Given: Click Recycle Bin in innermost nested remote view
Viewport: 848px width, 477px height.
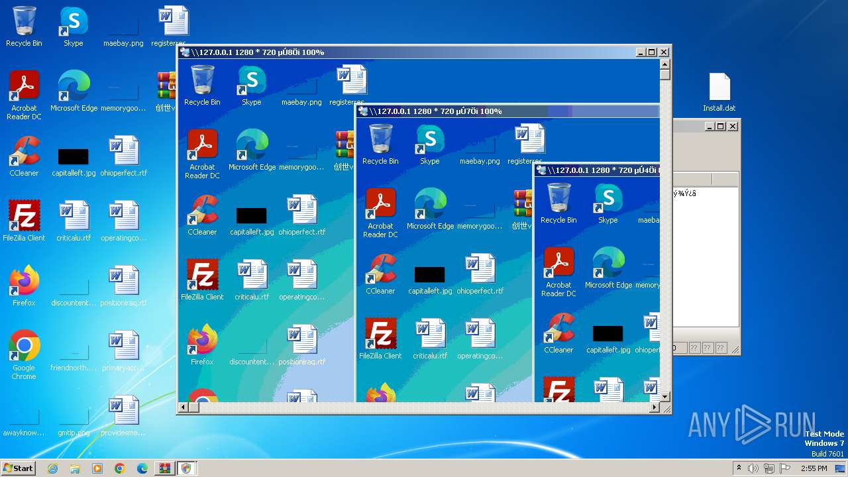Looking at the screenshot, I should pos(558,203).
